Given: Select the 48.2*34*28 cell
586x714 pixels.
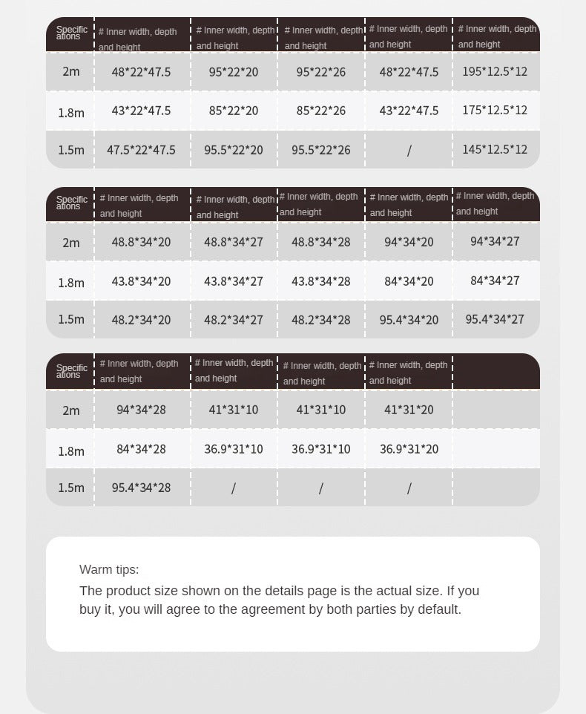Looking at the screenshot, I should [x=320, y=320].
